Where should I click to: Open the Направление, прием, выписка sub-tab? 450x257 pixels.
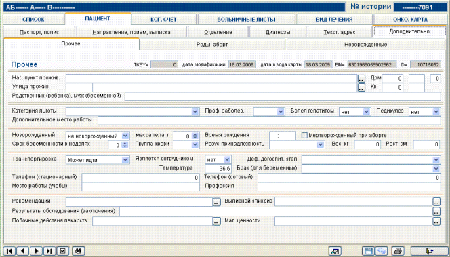pyautogui.click(x=131, y=32)
